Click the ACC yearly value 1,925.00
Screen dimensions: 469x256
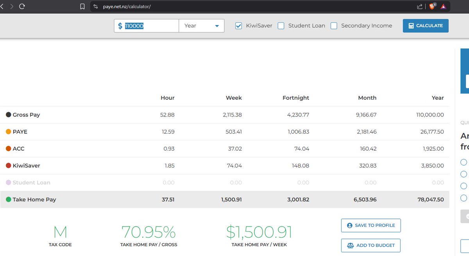point(433,149)
